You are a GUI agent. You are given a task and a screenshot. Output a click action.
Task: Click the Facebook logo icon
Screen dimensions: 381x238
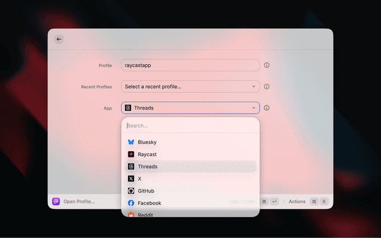[131, 203]
